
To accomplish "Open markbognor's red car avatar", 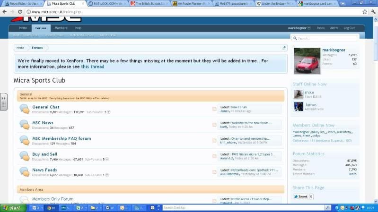I will [x=307, y=61].
